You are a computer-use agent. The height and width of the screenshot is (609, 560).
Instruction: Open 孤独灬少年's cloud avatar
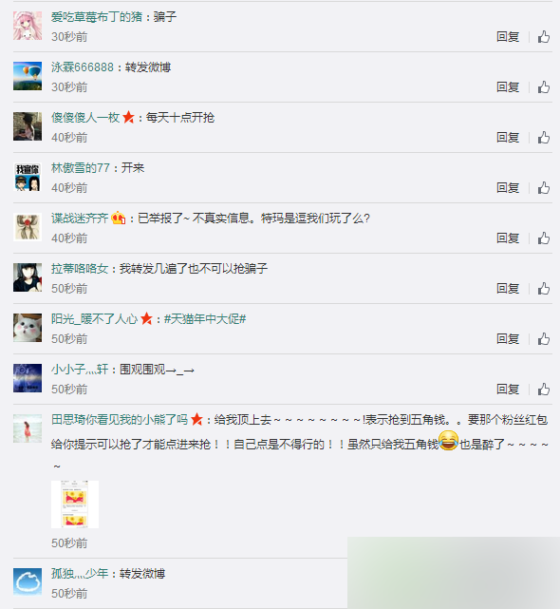tap(28, 581)
